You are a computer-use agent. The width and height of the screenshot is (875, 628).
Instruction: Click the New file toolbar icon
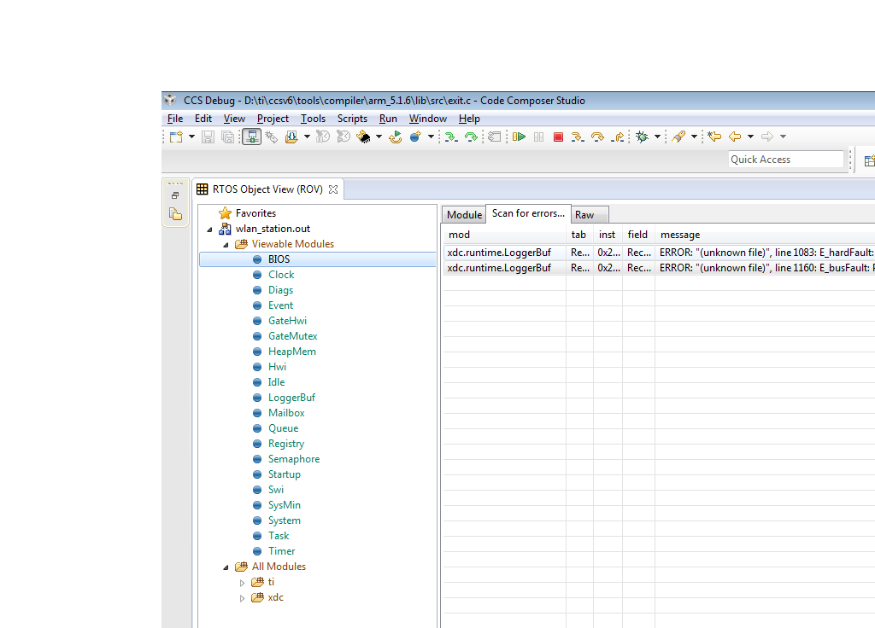[176, 137]
